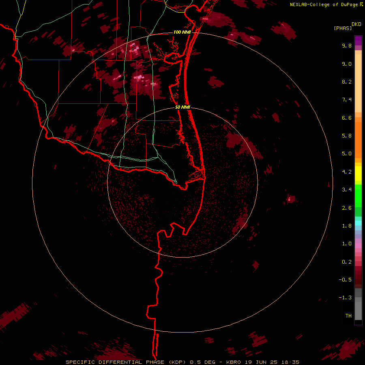Click the 8.2 value on color scale
The height and width of the screenshot is (365, 365).
pyautogui.click(x=347, y=82)
